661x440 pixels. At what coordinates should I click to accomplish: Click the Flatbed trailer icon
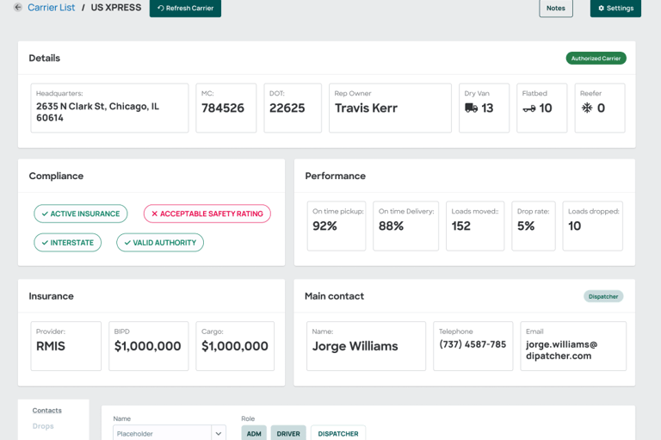click(528, 108)
